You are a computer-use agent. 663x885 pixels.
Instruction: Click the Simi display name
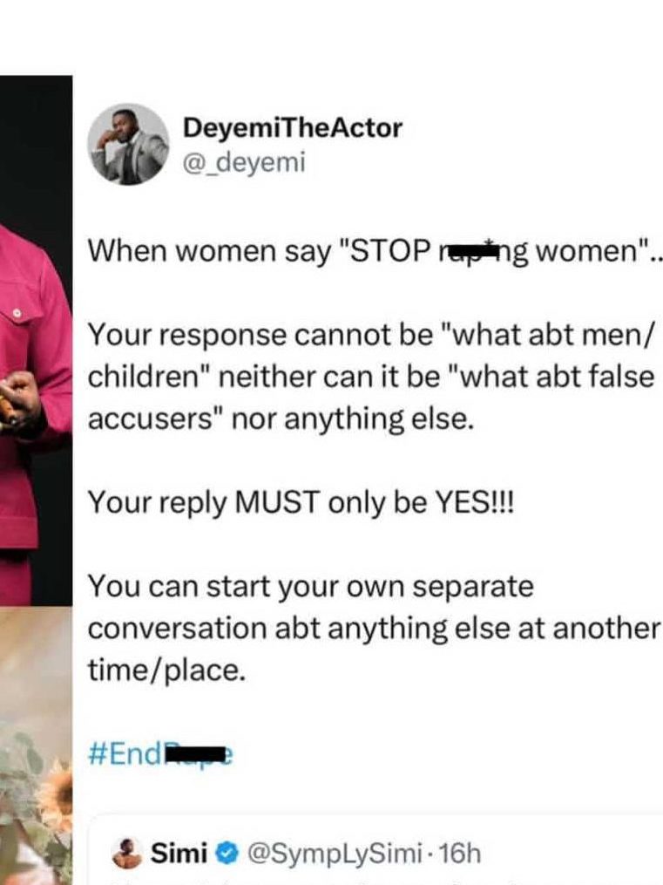click(179, 853)
